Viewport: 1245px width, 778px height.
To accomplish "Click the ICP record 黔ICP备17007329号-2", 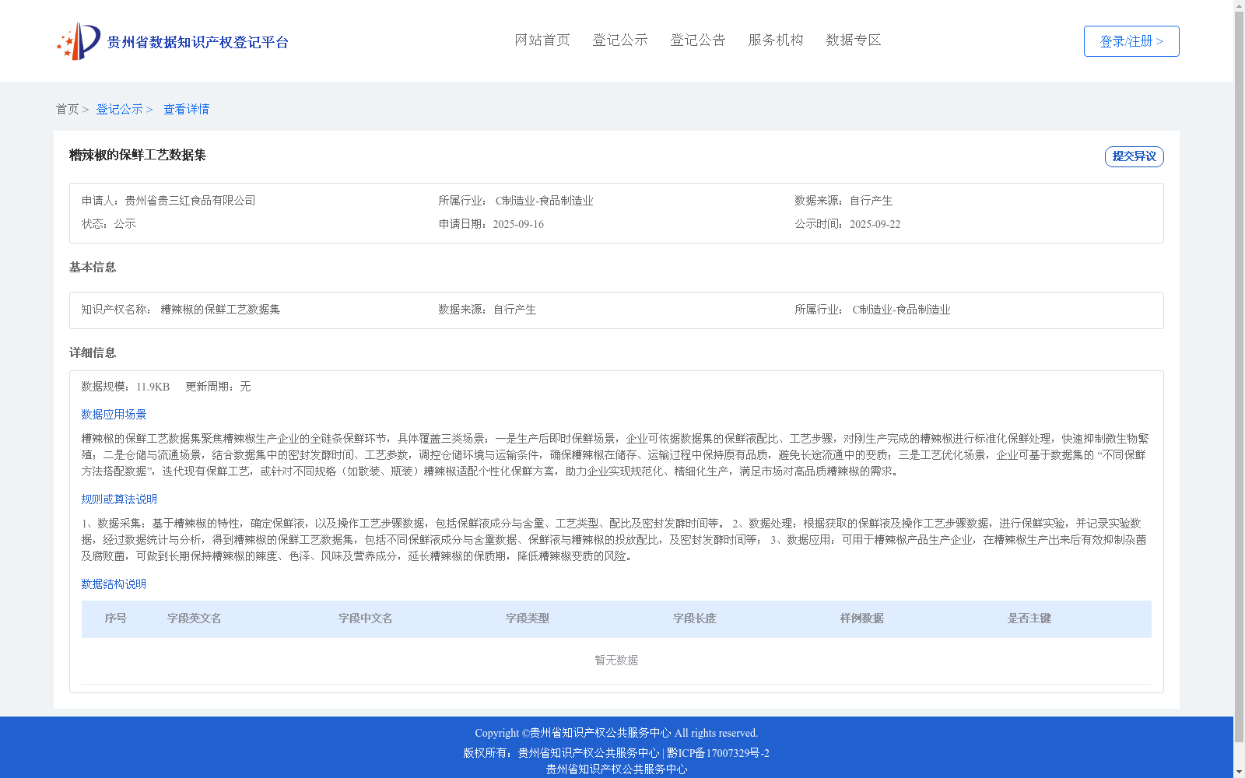I will tap(717, 753).
